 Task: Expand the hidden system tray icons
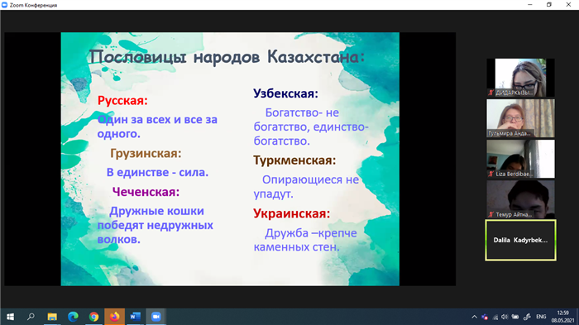click(475, 317)
